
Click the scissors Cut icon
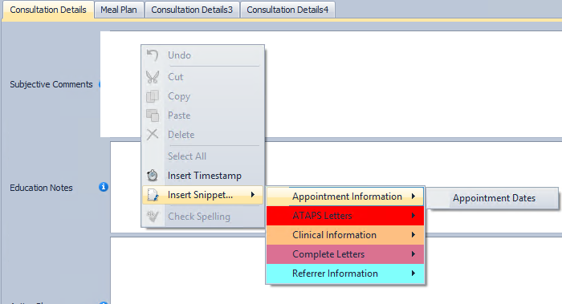(x=153, y=77)
